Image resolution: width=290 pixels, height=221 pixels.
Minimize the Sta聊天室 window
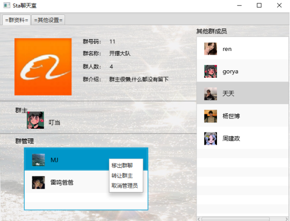(x=240, y=5)
